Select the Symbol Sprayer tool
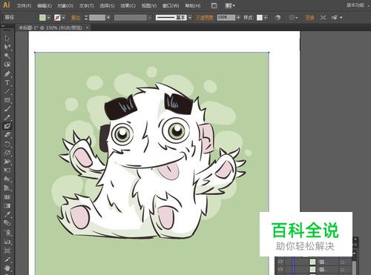371x275 pixels. (x=7, y=232)
